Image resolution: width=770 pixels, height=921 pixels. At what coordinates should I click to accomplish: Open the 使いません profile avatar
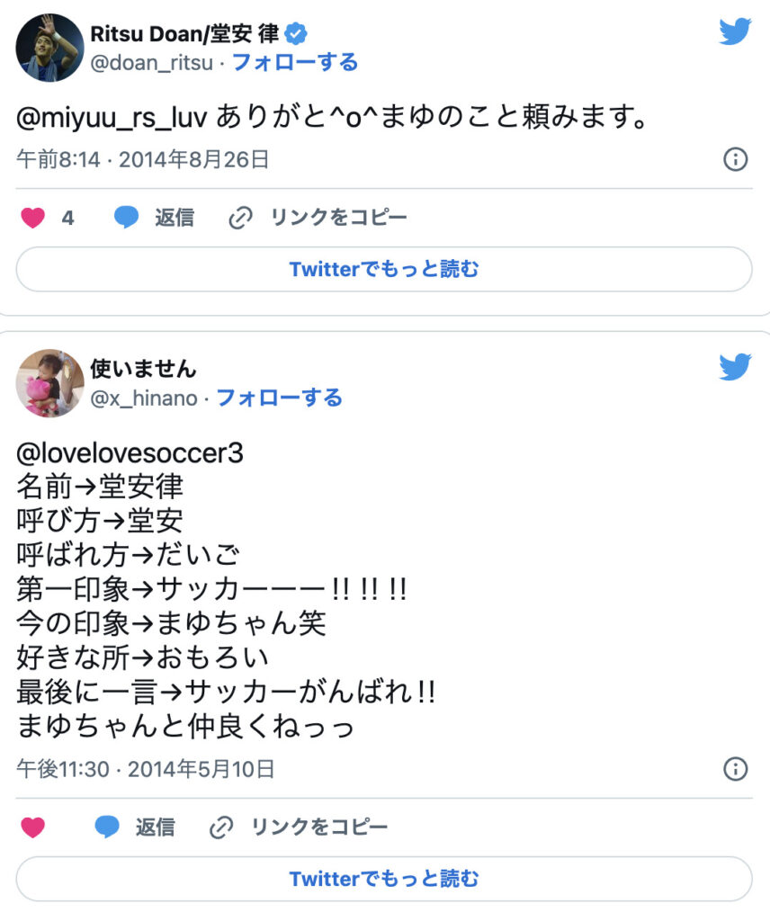click(x=49, y=383)
